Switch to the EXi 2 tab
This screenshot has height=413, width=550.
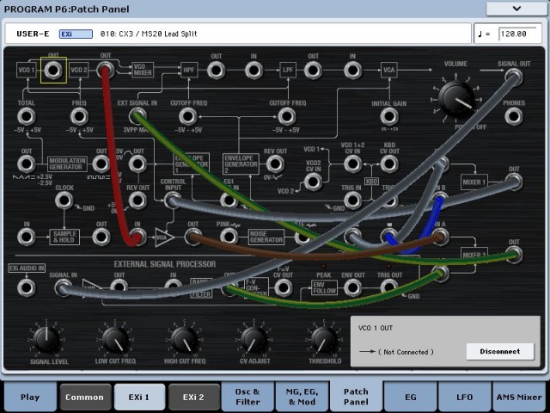193,397
